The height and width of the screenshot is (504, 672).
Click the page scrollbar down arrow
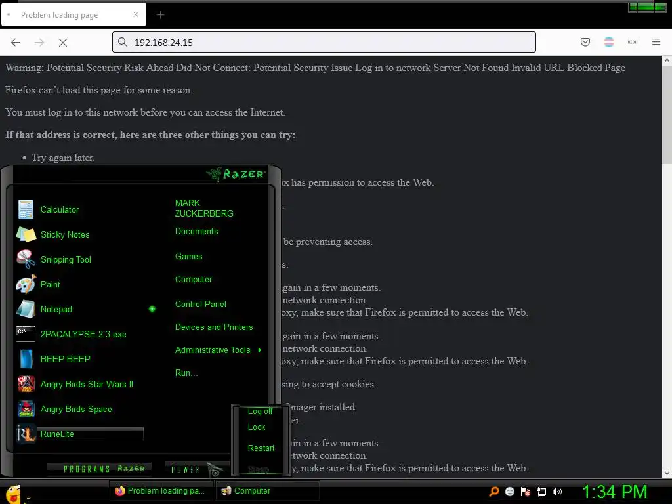pyautogui.click(x=667, y=473)
